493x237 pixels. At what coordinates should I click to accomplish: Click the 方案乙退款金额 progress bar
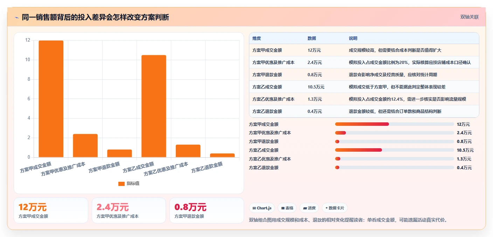click(395, 167)
